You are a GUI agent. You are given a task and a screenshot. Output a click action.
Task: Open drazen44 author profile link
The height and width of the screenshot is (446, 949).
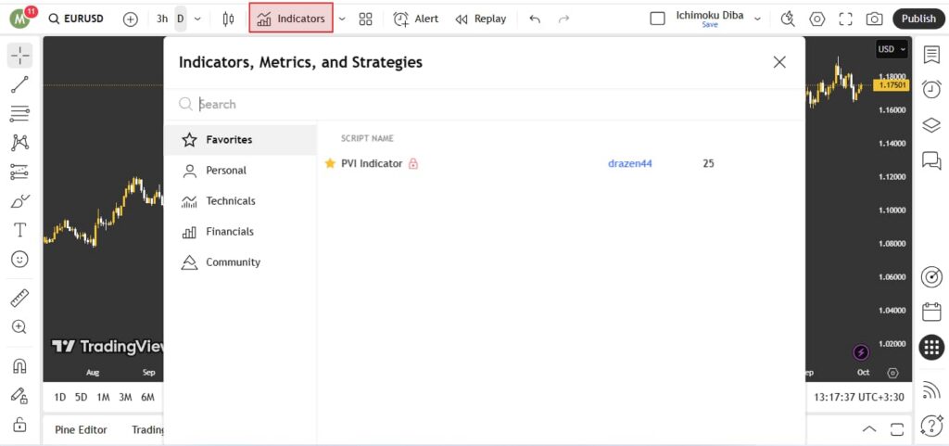point(629,164)
